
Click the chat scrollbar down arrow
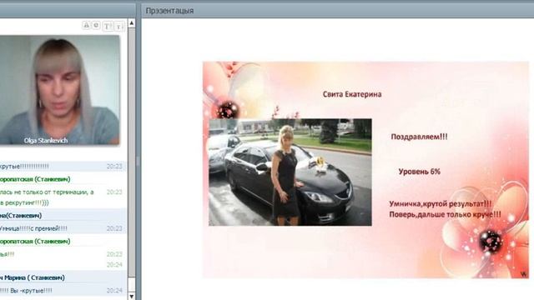132,296
